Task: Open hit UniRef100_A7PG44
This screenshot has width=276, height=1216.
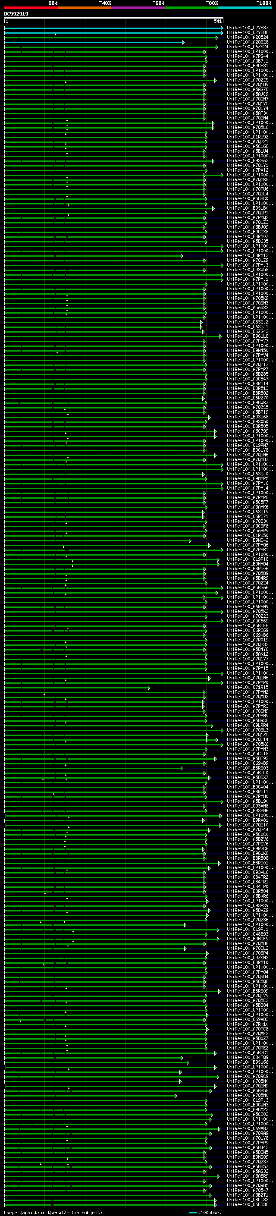Action: pyautogui.click(x=248, y=56)
